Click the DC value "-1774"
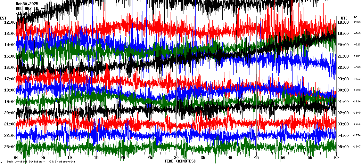 tap(357, 135)
